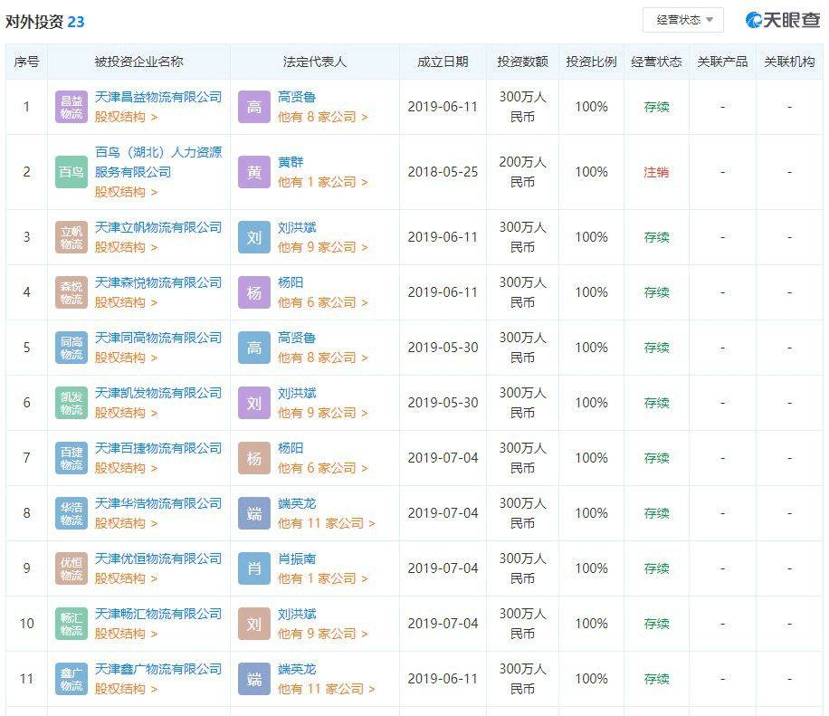Open the 经营状态 filter dropdown
Image resolution: width=829 pixels, height=716 pixels.
coord(682,20)
